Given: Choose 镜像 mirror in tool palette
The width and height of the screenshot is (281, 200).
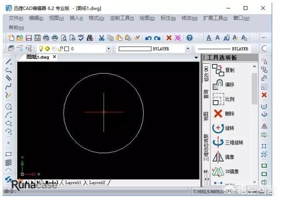Looking at the screenshot, I should (223, 157).
